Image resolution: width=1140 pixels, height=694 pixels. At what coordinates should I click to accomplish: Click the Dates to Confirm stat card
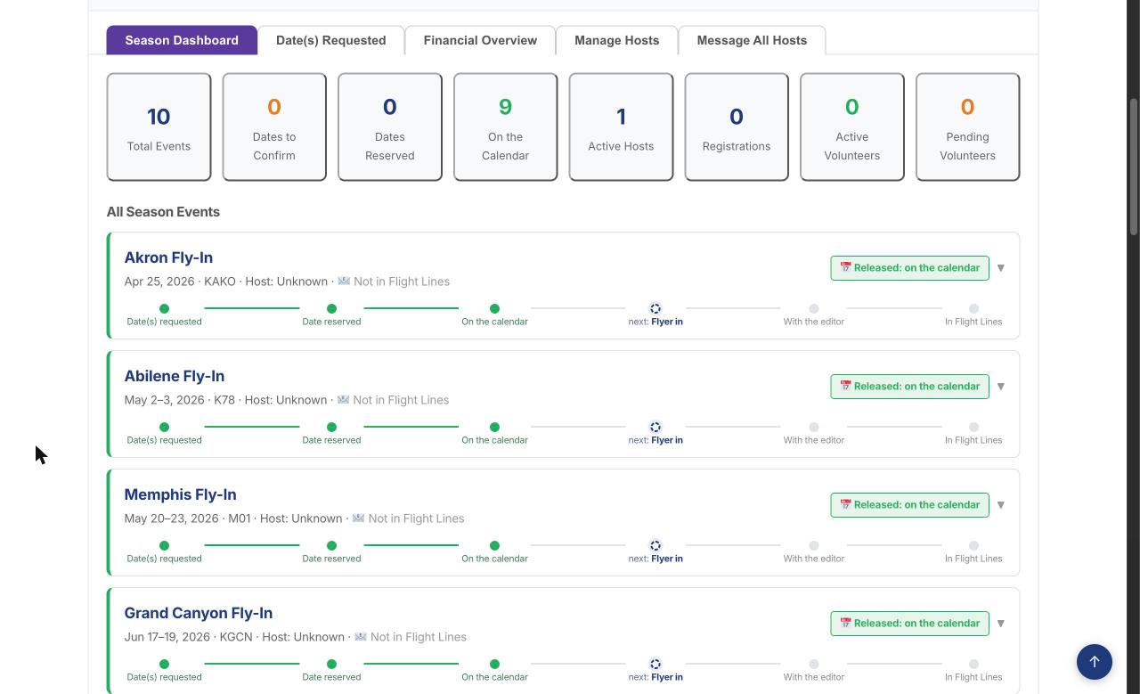[x=274, y=127]
